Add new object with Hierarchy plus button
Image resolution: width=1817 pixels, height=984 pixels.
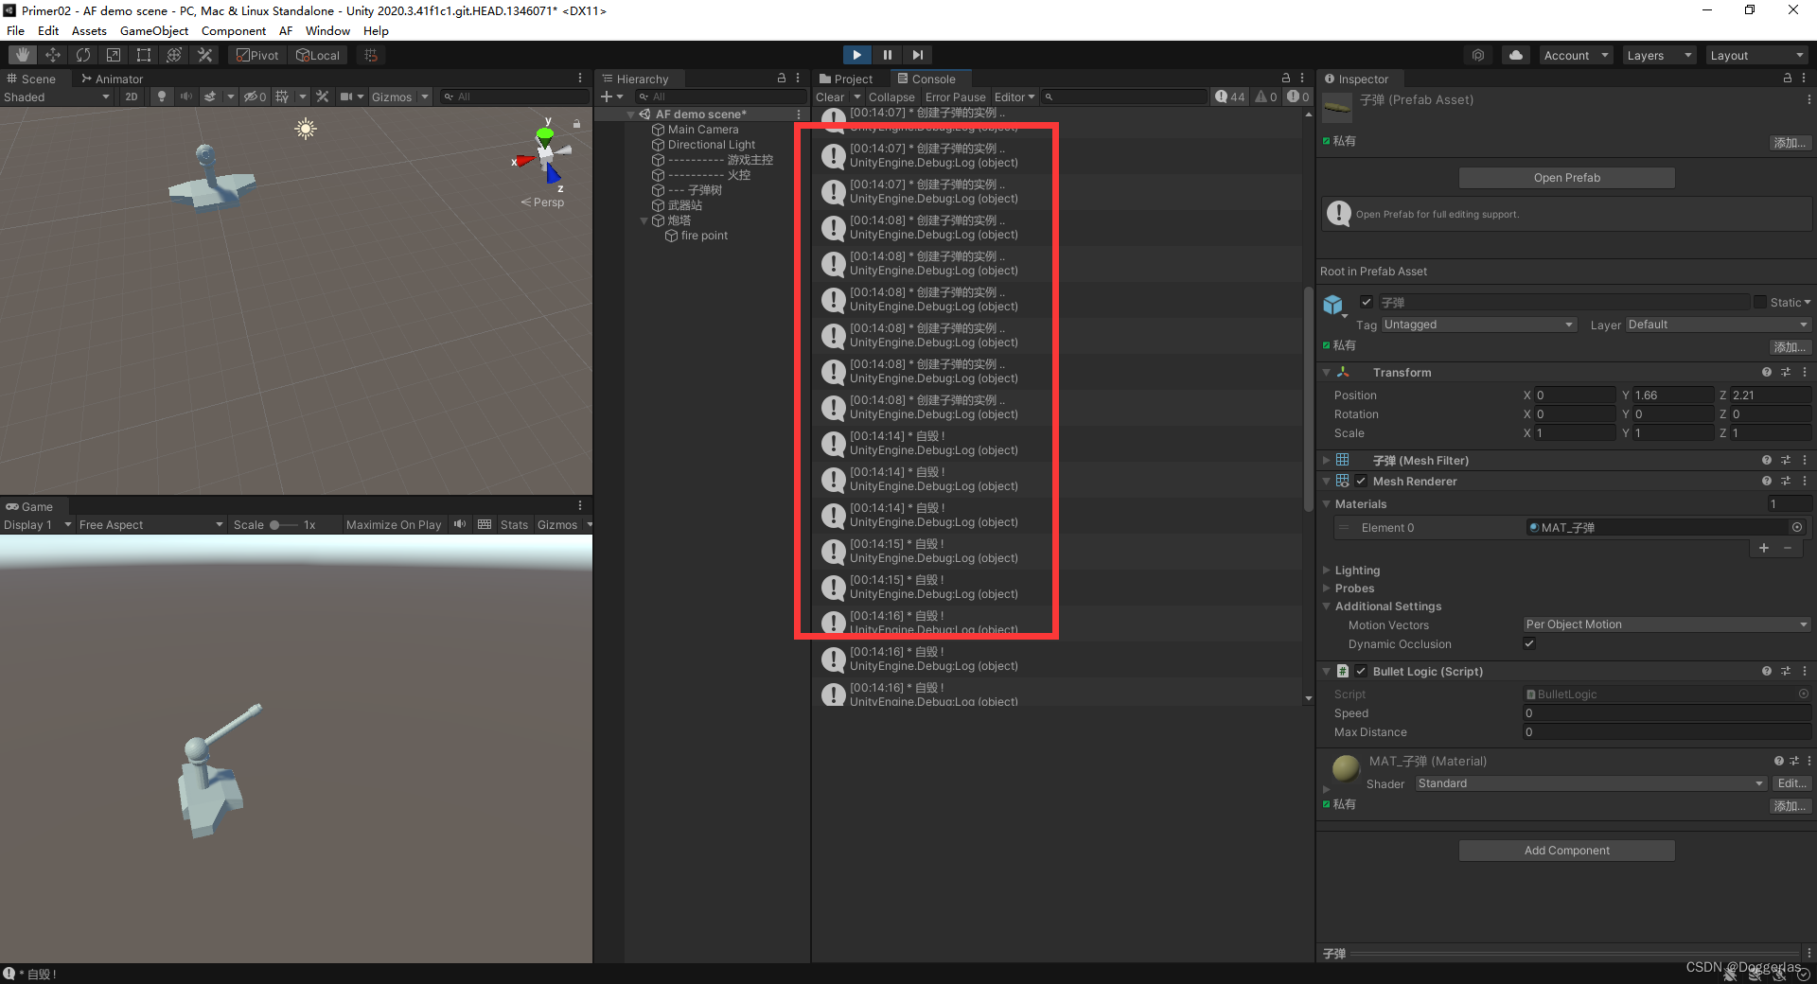coord(607,97)
